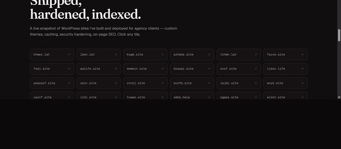Image resolution: width=341 pixels, height=149 pixels.
Task: Select the wnyd.site text
Action: [x=275, y=83]
